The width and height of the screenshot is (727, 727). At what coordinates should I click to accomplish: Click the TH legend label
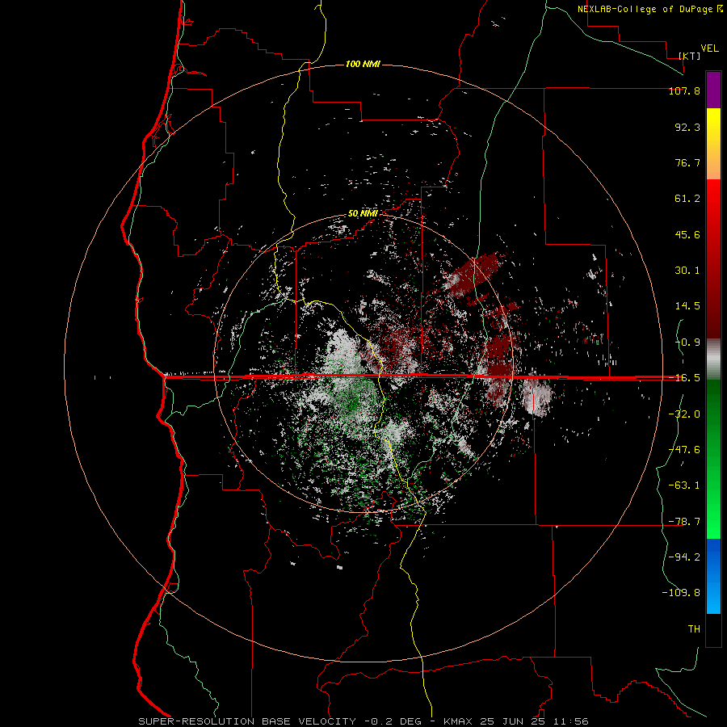(694, 629)
